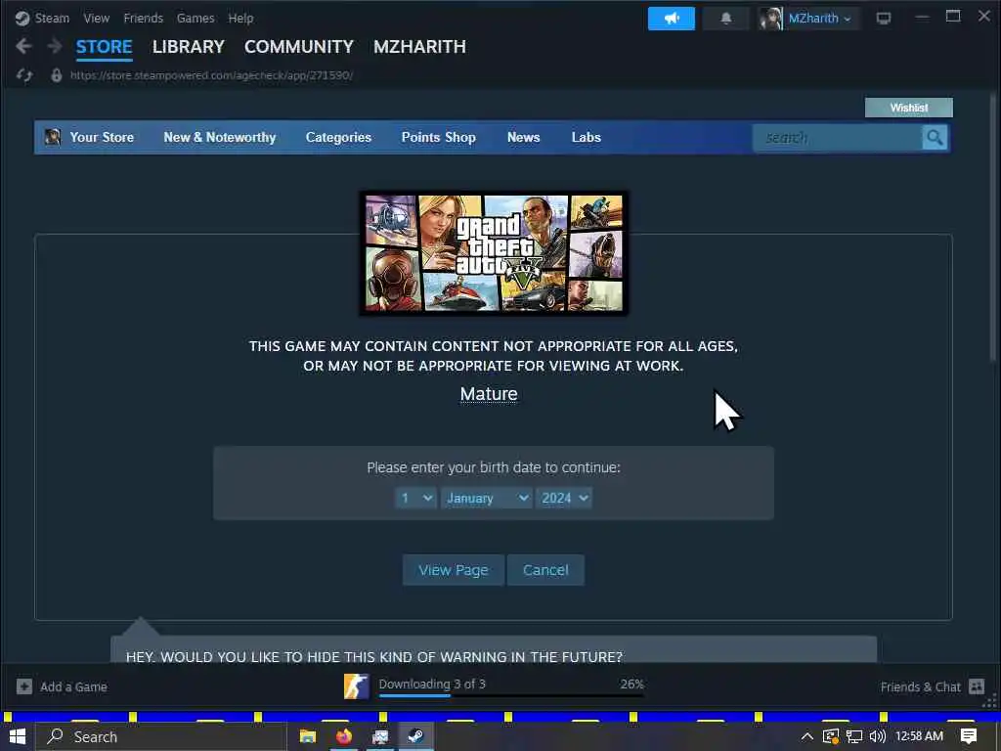The height and width of the screenshot is (751, 1001).
Task: Open the Windows notification center
Action: click(x=969, y=736)
